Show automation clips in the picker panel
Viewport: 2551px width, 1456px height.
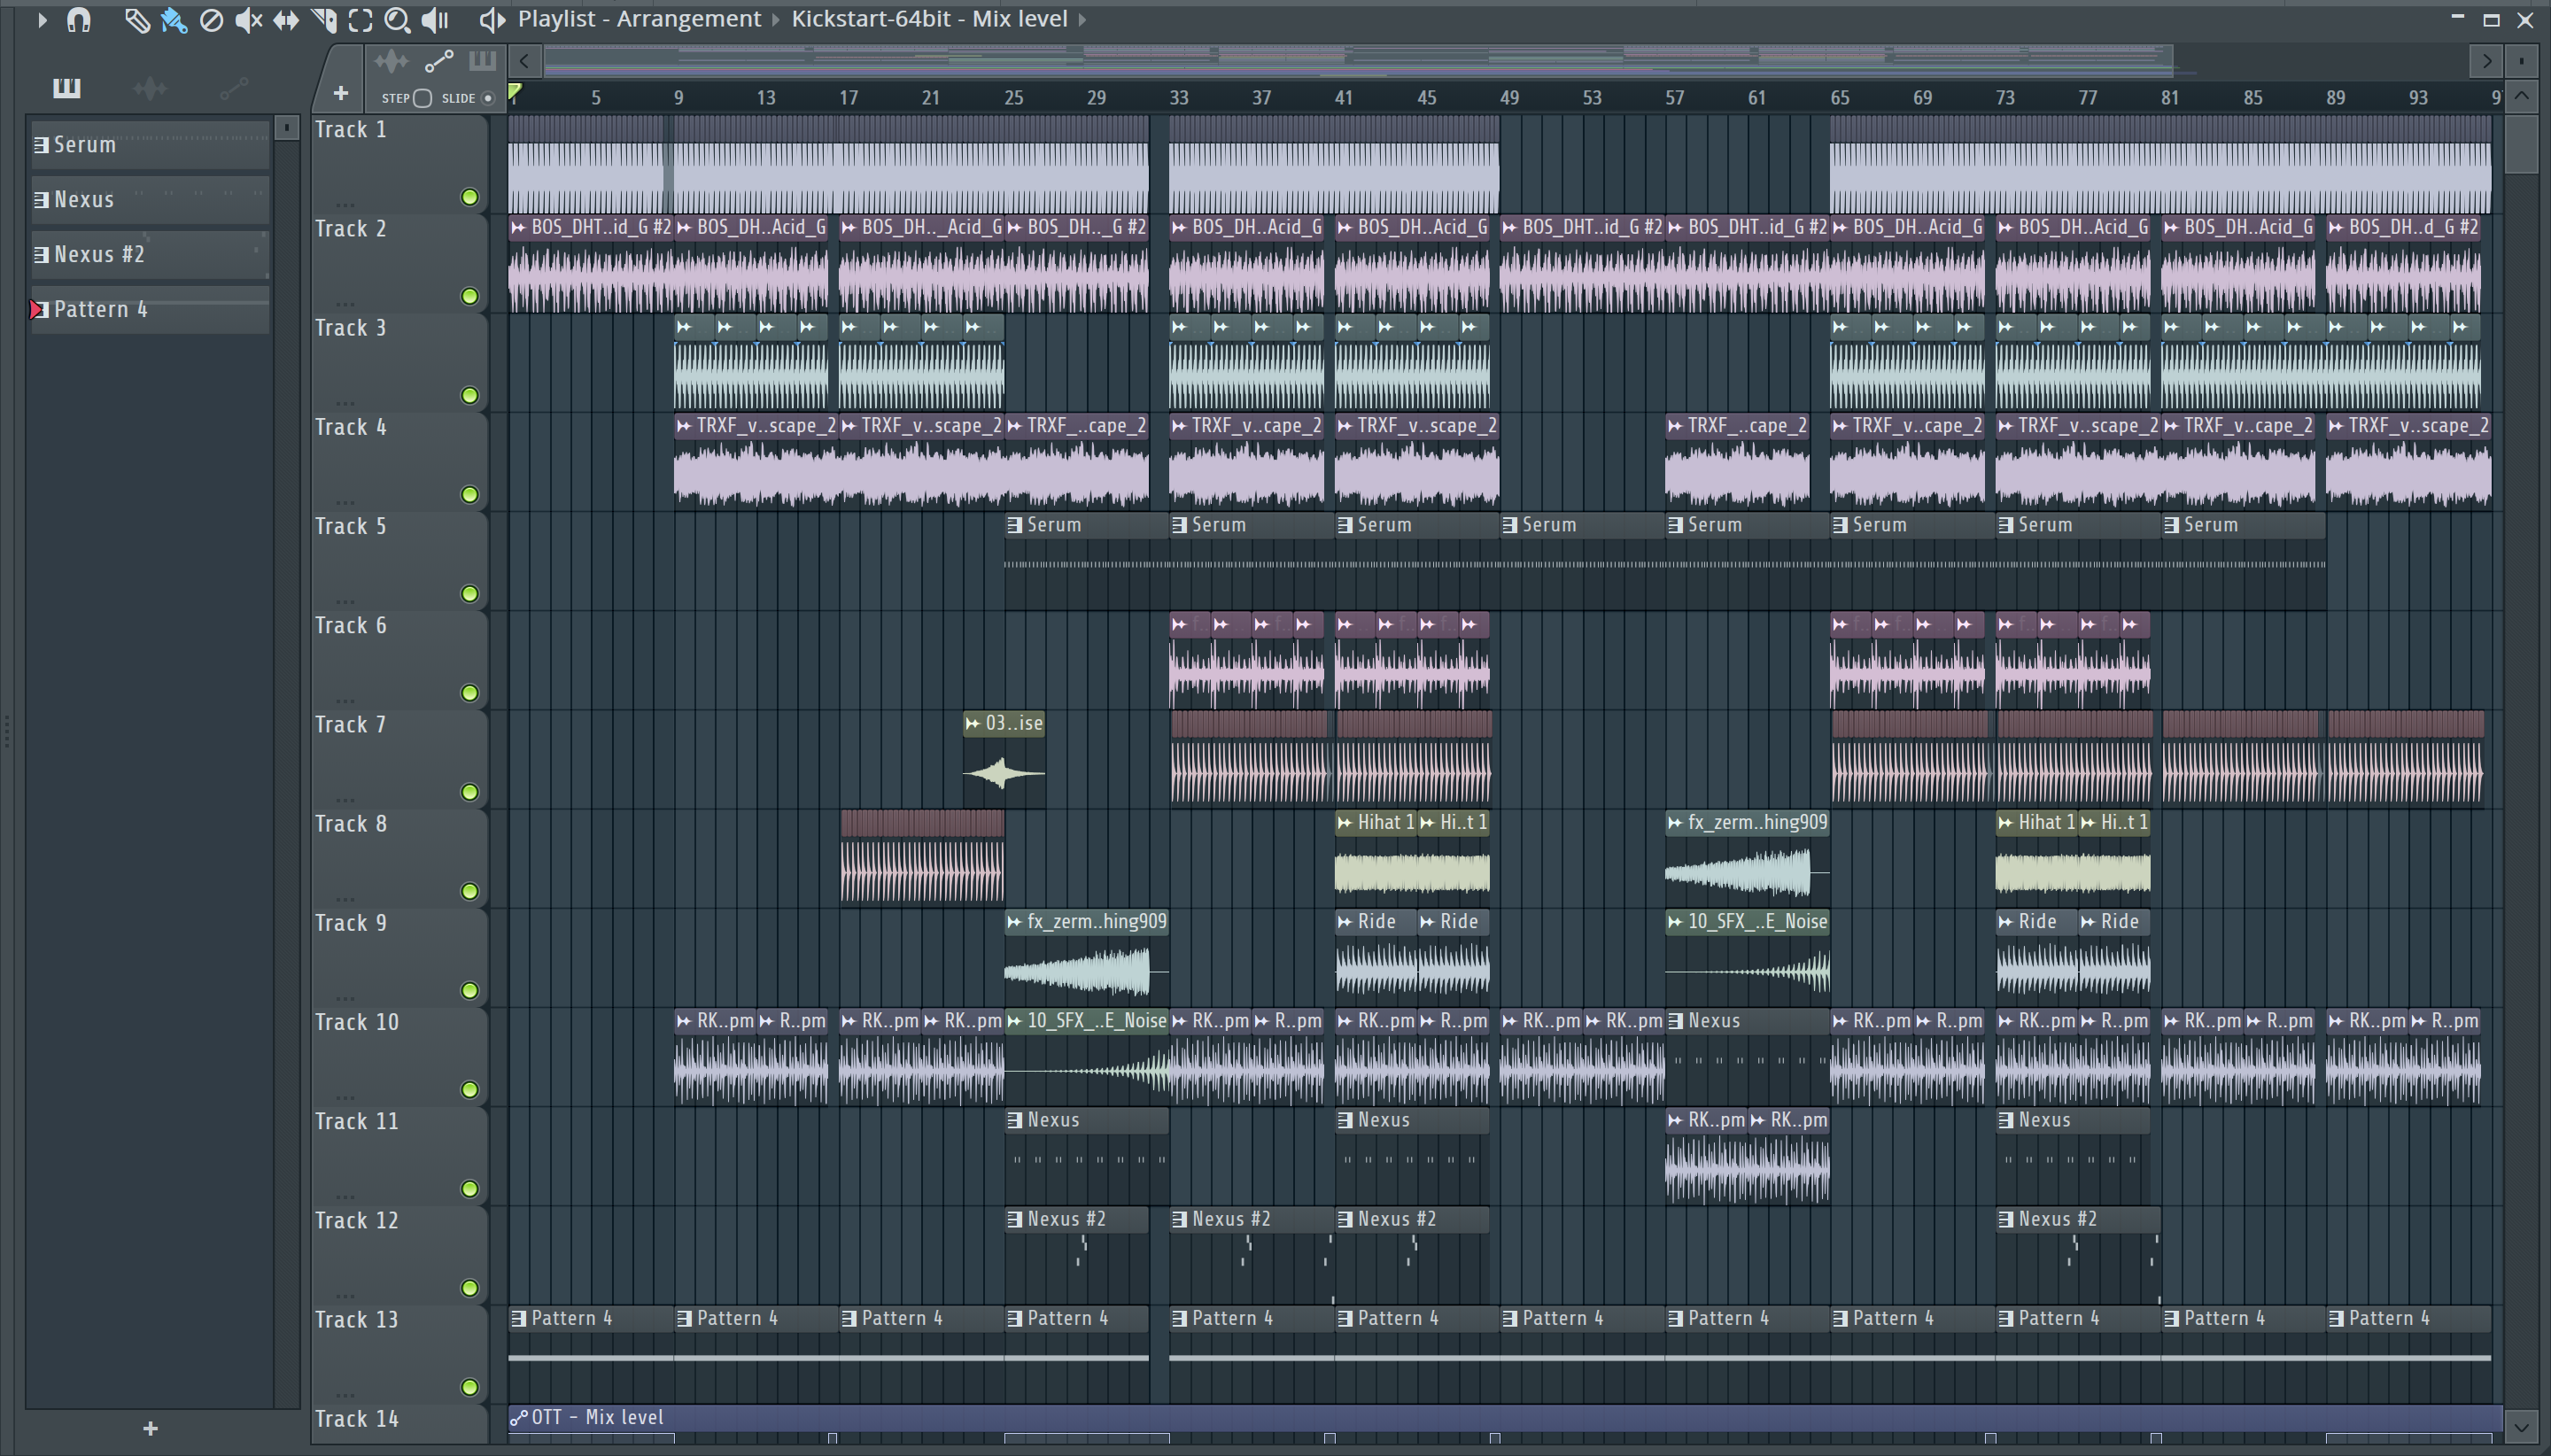pos(234,89)
